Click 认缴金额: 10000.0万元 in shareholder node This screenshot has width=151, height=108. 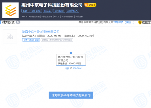tap(70, 63)
